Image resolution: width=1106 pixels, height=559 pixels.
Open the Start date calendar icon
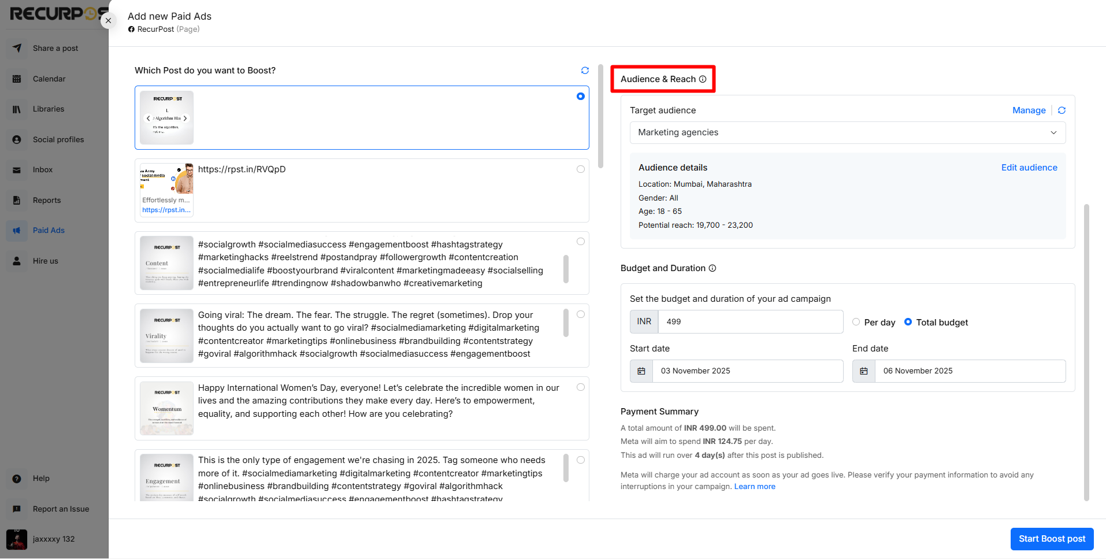coord(641,371)
